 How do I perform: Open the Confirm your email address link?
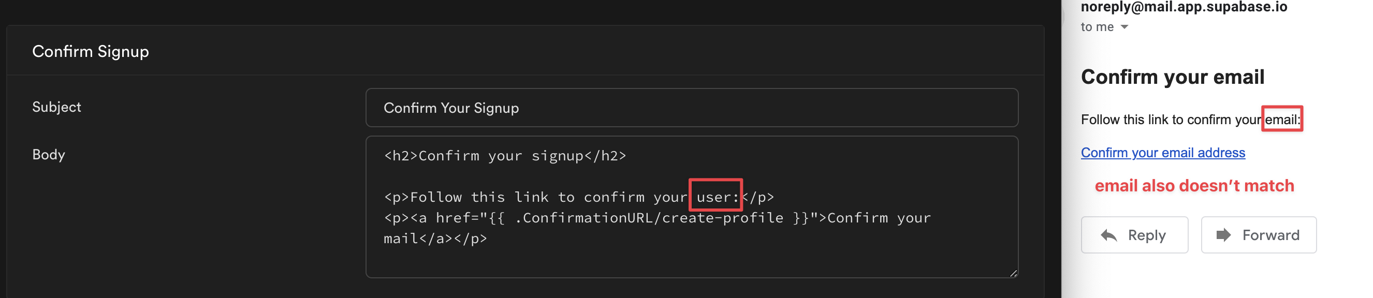[1163, 153]
